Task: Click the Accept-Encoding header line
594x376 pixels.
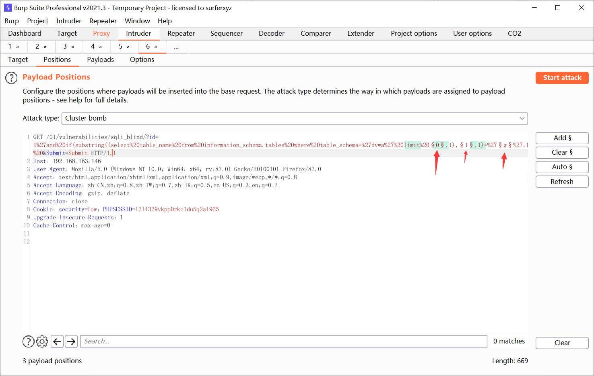Action: pos(81,193)
